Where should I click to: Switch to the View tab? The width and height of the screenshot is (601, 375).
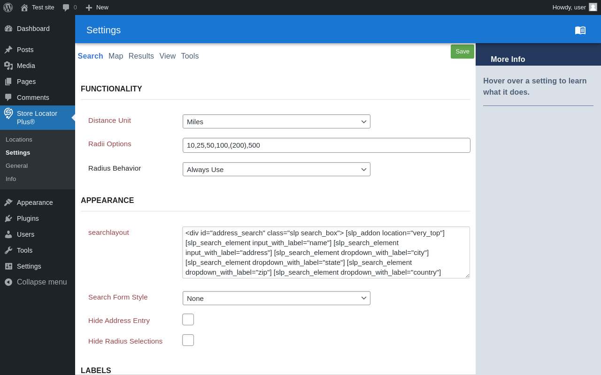168,56
